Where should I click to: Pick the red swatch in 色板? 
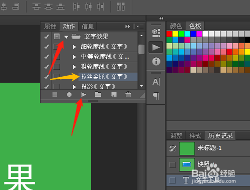coord(169,34)
